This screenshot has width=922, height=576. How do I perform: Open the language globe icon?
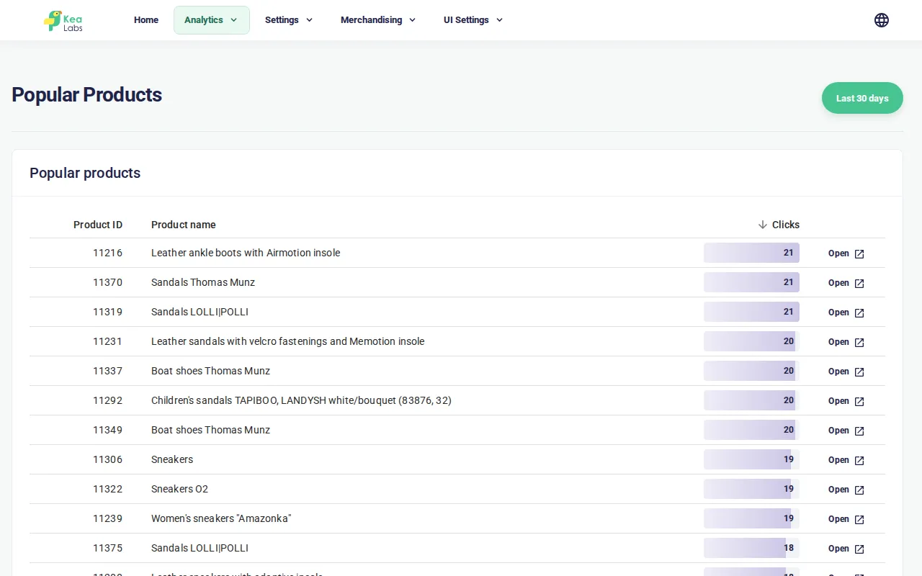(882, 20)
